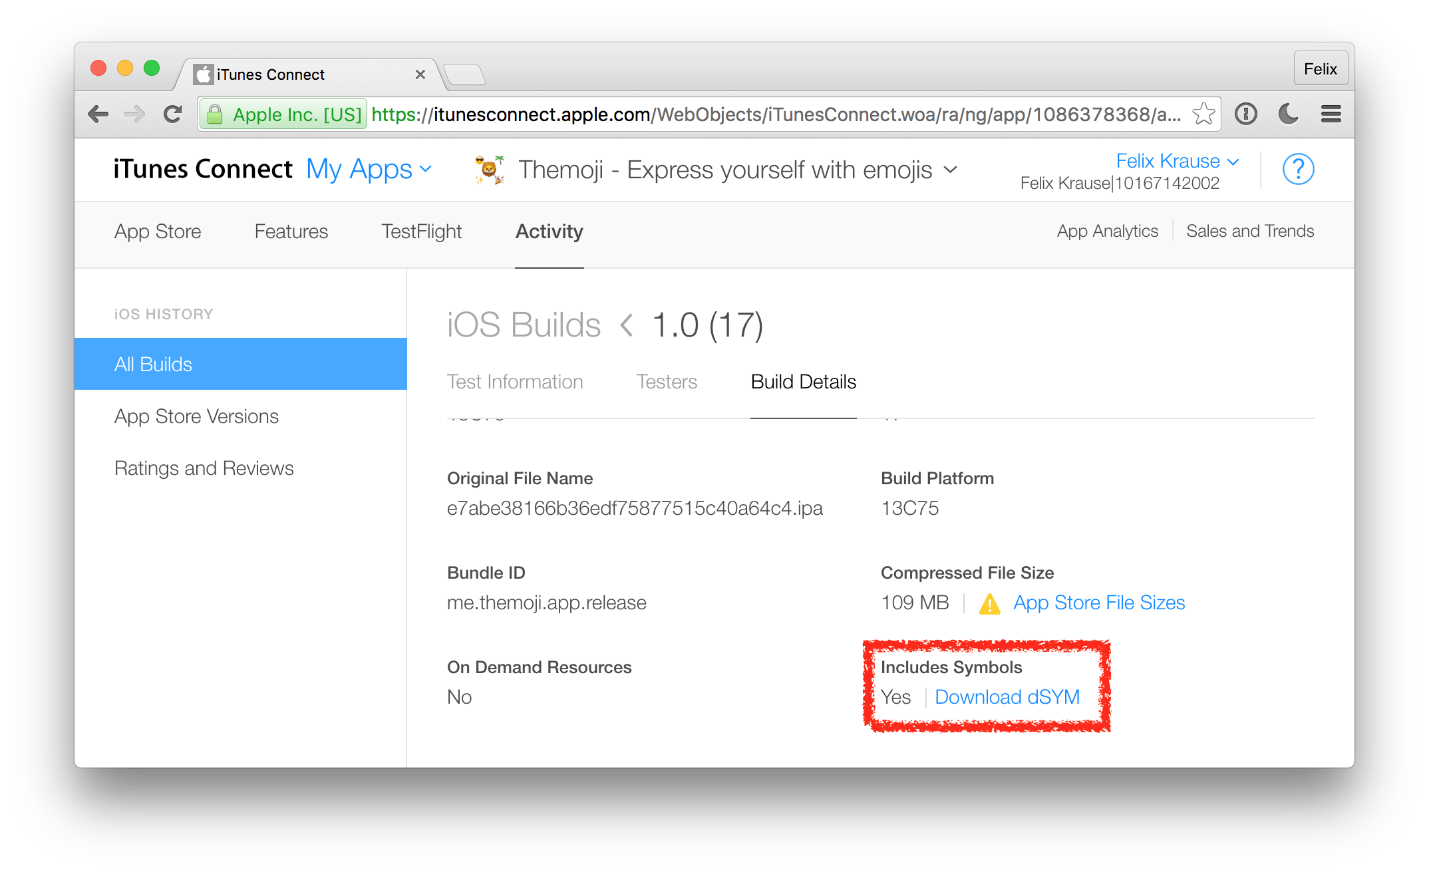1429x874 pixels.
Task: Click the moon extension icon
Action: click(1289, 114)
